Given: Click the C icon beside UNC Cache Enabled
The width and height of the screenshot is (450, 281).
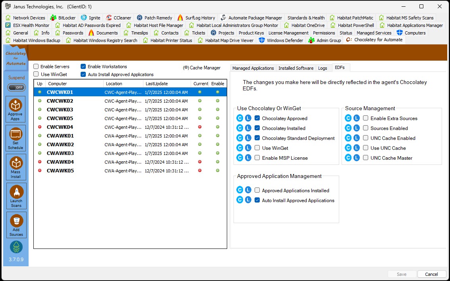Looking at the screenshot, I should click(348, 138).
